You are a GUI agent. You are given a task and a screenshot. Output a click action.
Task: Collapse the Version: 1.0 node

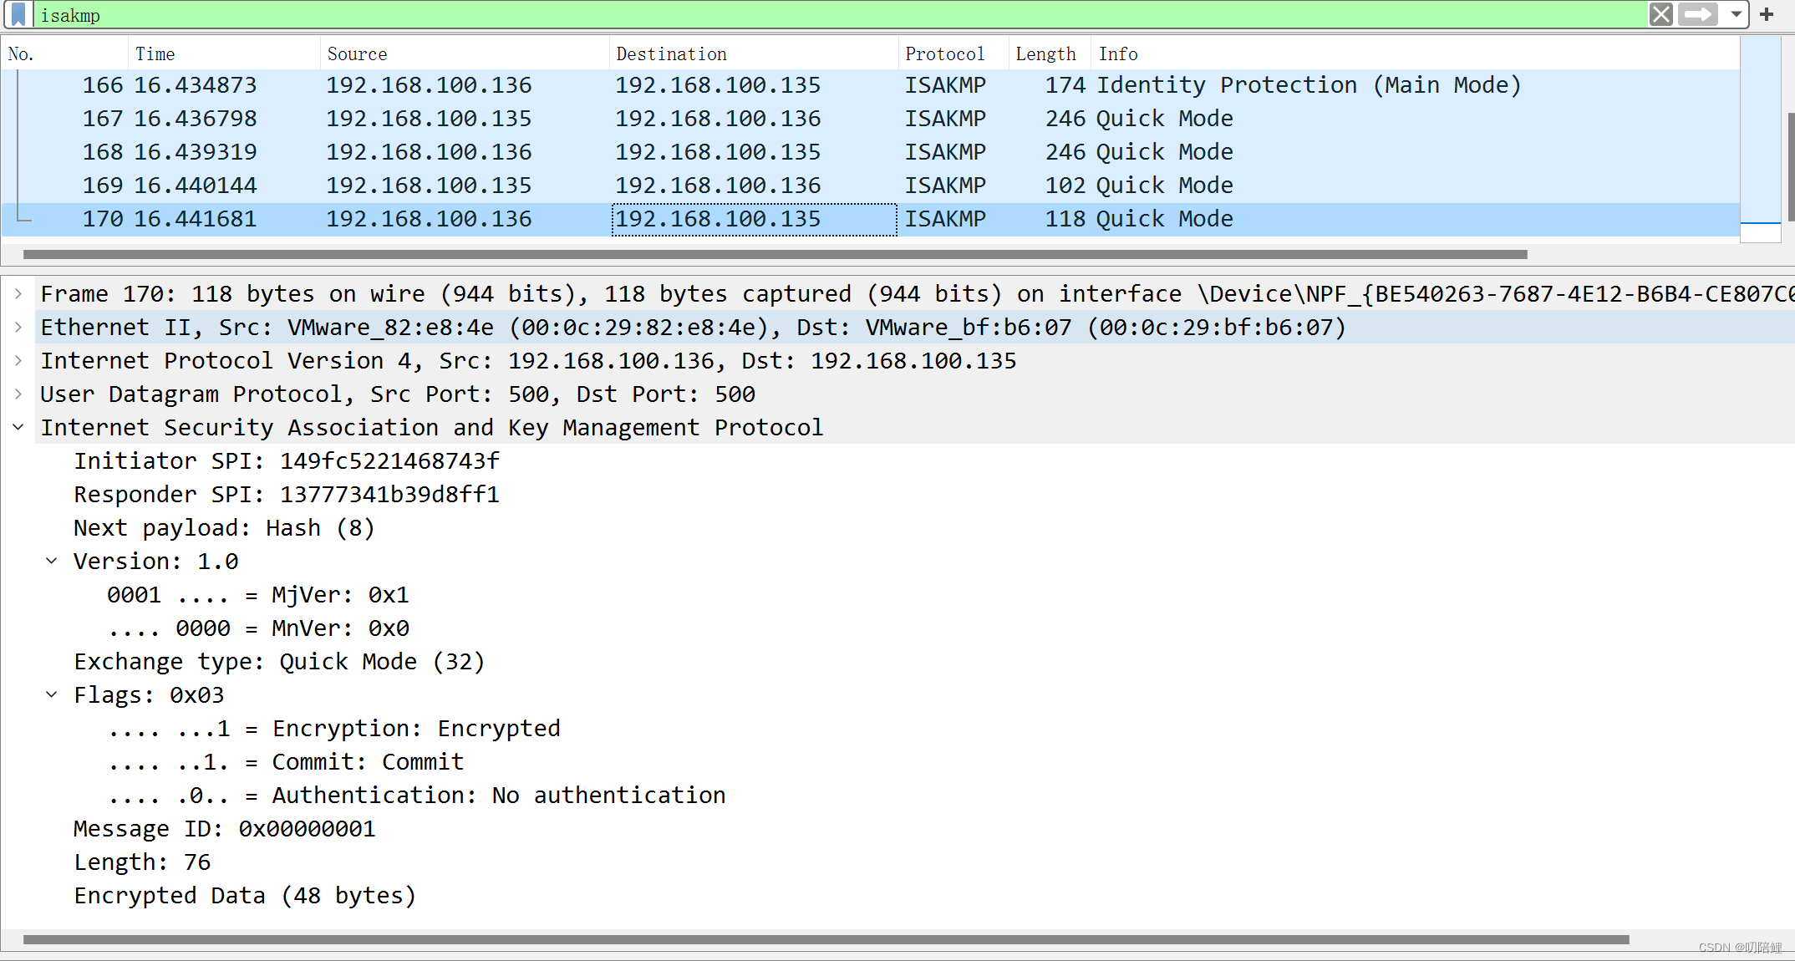pos(52,562)
